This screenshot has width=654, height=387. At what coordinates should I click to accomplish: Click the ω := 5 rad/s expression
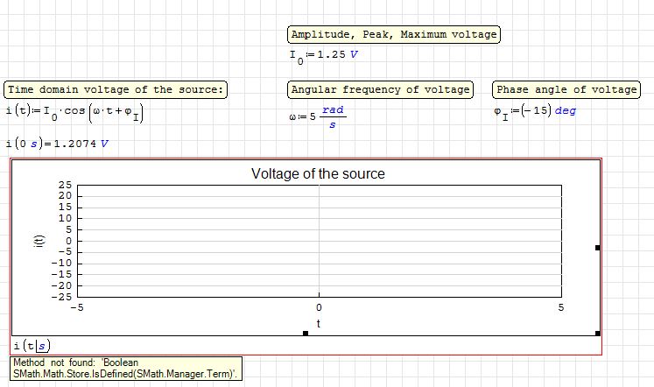click(317, 116)
